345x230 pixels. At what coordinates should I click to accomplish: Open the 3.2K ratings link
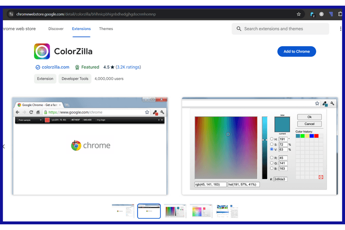pos(128,67)
